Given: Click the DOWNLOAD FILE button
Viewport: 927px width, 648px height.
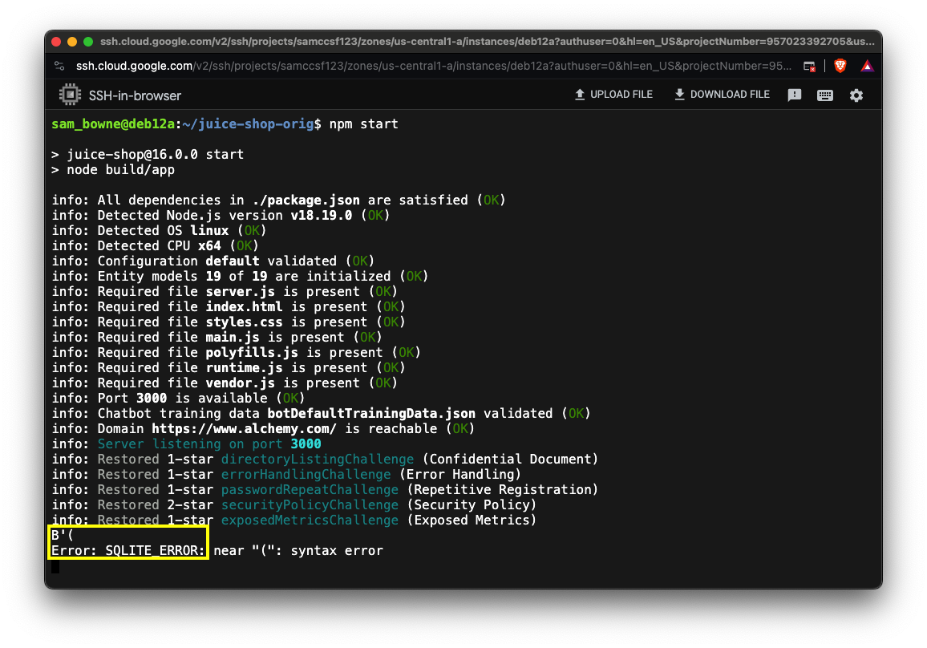Looking at the screenshot, I should 722,95.
